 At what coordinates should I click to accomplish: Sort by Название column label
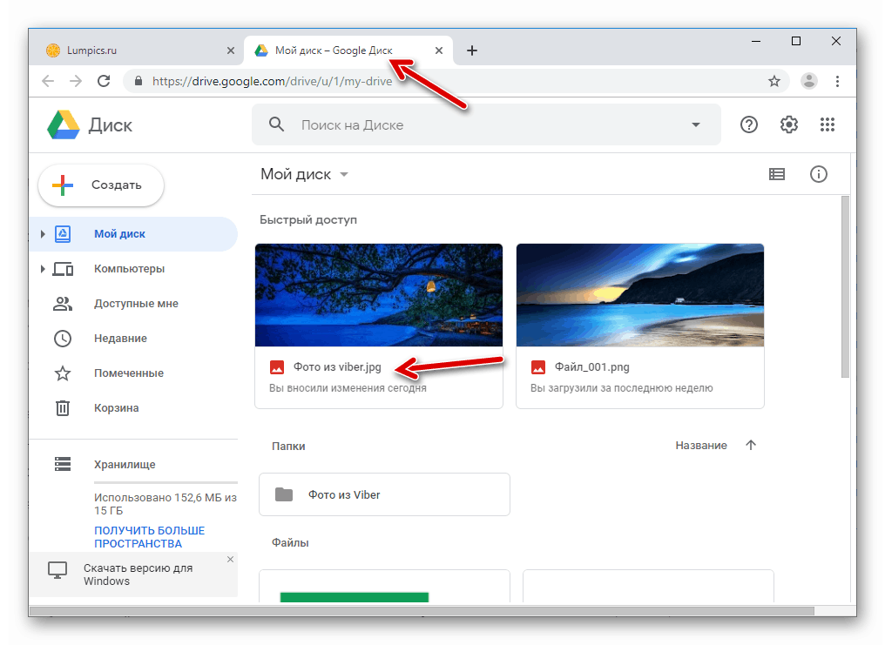point(701,446)
